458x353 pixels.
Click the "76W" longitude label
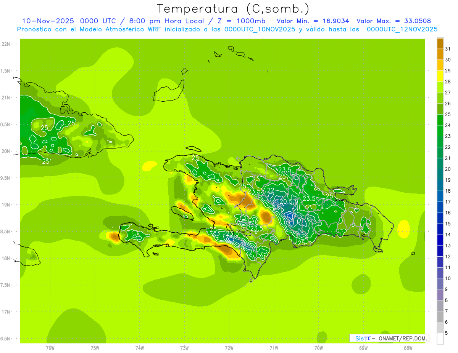click(x=50, y=348)
